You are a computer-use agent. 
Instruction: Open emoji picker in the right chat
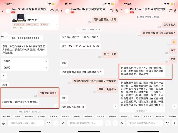(x=167, y=123)
